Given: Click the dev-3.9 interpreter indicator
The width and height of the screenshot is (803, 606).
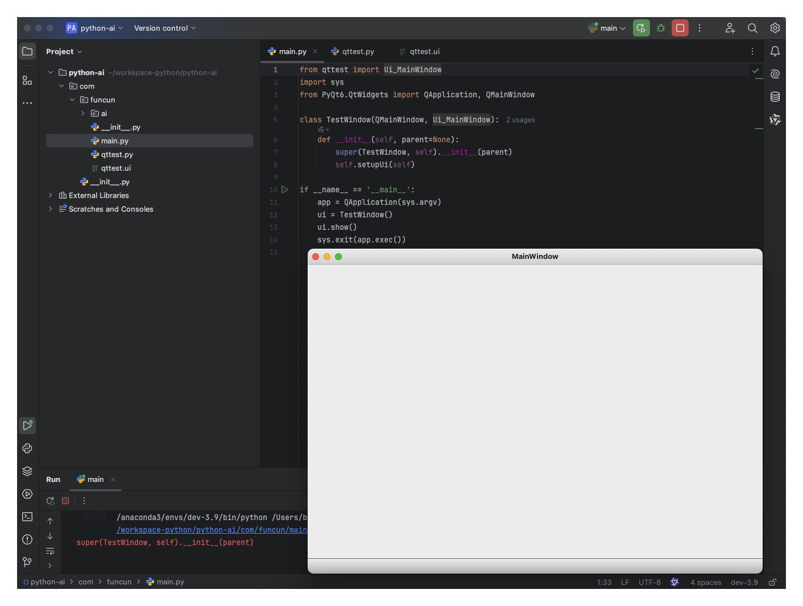Looking at the screenshot, I should (x=744, y=582).
